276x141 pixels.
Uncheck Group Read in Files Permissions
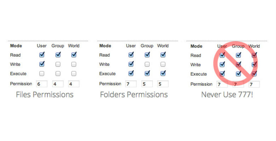(x=58, y=55)
